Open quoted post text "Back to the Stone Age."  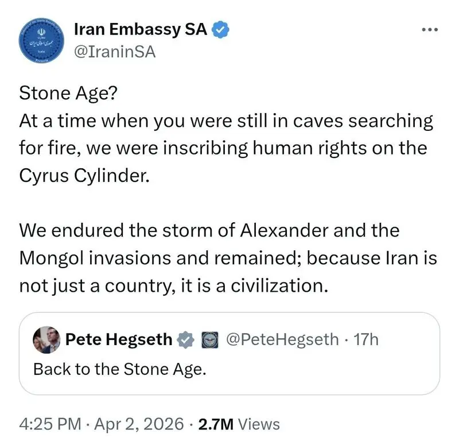[119, 369]
